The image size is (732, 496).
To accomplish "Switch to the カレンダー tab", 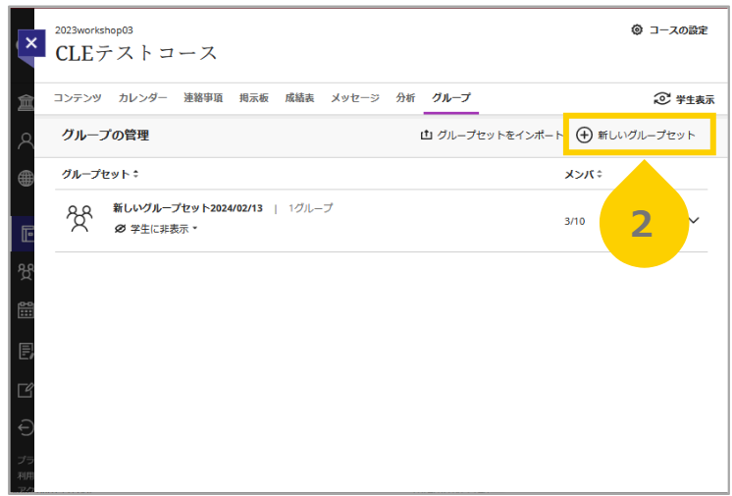I will [142, 97].
